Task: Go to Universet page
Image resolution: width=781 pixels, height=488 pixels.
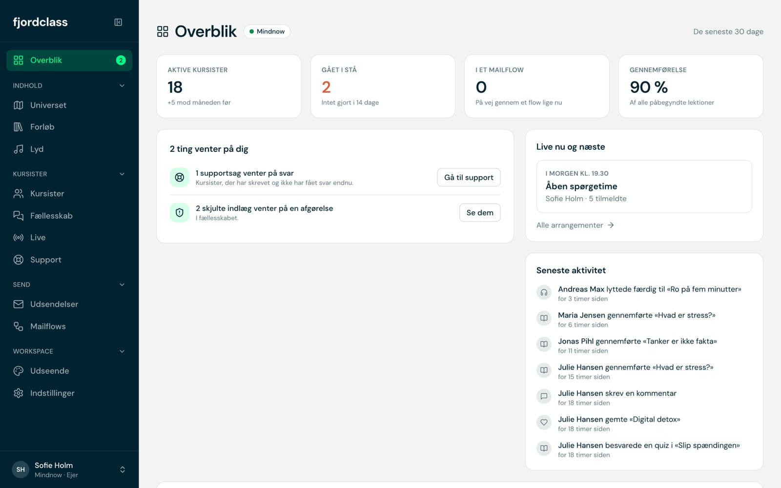Action: tap(69, 105)
